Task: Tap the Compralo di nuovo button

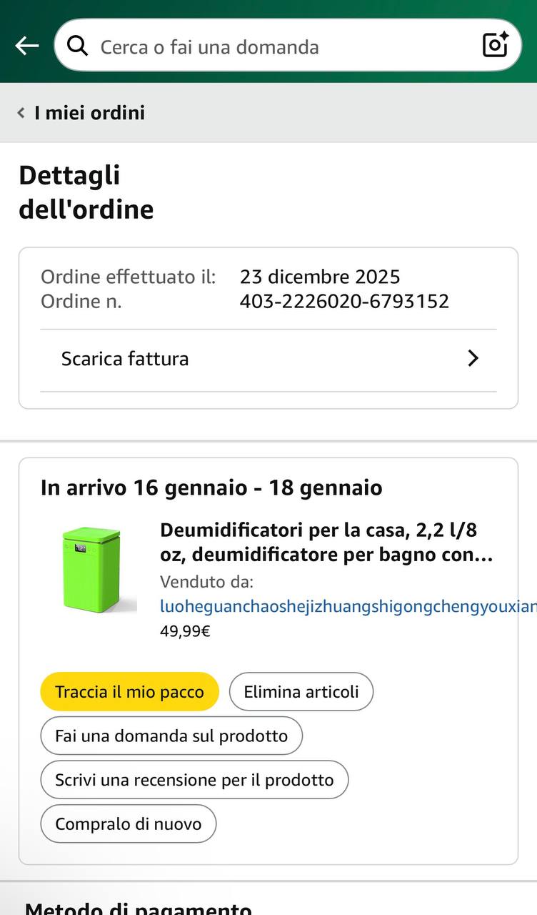Action: (x=129, y=824)
